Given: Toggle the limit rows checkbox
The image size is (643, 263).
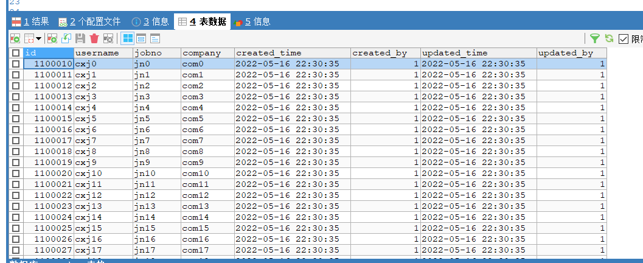Looking at the screenshot, I should click(x=623, y=38).
